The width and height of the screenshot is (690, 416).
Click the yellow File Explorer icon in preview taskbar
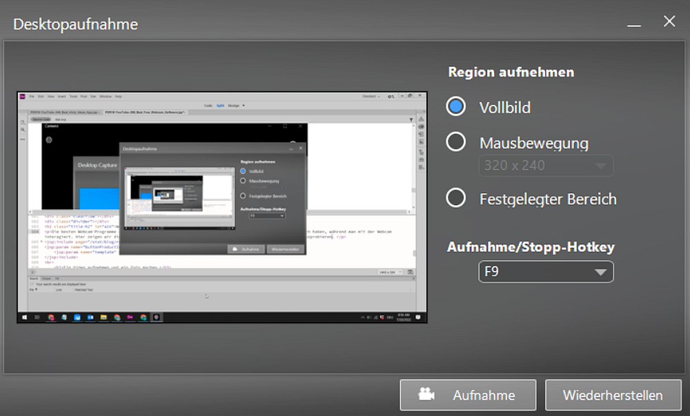[x=103, y=317]
